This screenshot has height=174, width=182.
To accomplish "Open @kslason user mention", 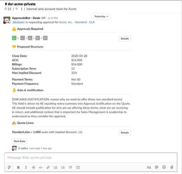I will coord(18,22).
